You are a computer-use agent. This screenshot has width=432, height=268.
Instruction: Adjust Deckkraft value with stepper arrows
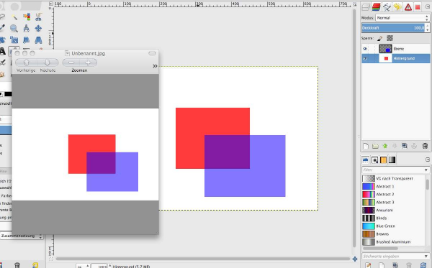(427, 28)
